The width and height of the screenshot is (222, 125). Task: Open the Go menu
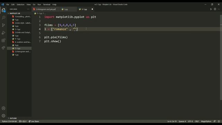tap(34, 5)
